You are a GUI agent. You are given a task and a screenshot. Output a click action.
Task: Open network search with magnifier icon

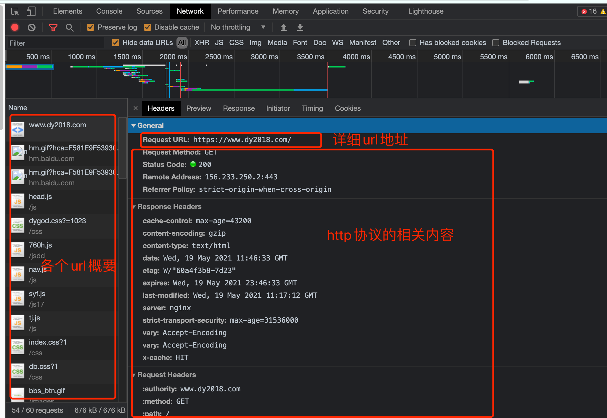[x=70, y=28]
